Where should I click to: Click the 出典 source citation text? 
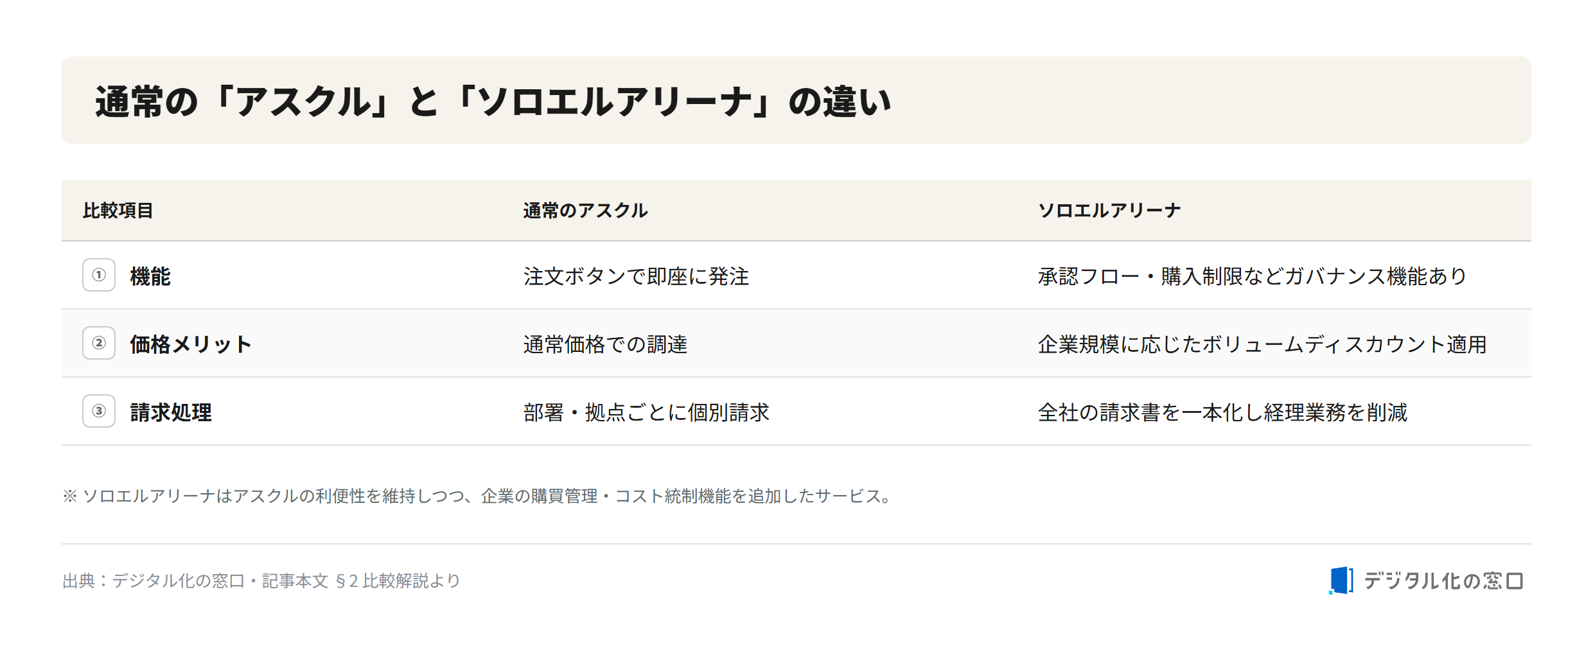pos(261,581)
